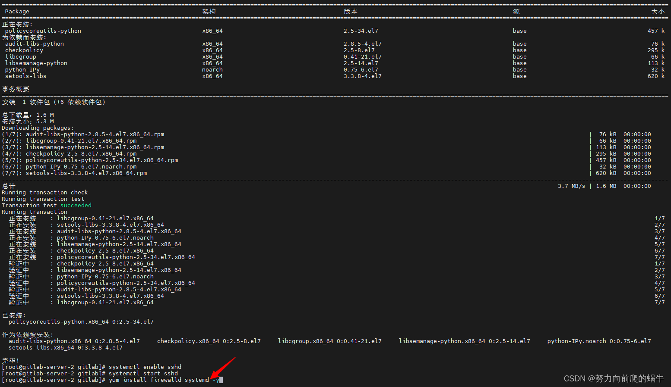Image resolution: width=671 pixels, height=387 pixels.
Task: Click the 'systemctl enable sshd' command
Action: click(x=145, y=367)
